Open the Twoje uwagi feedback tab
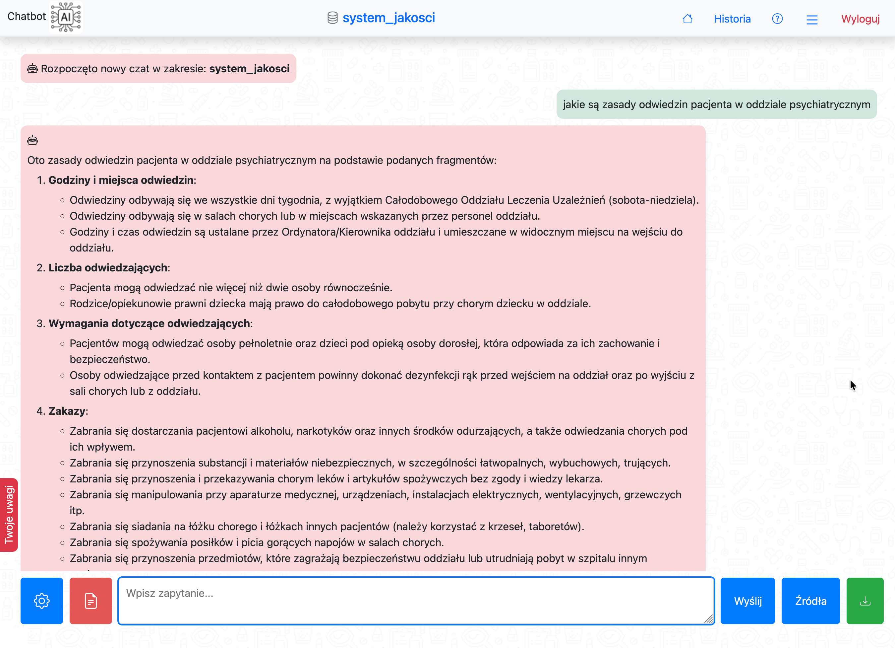 tap(9, 514)
